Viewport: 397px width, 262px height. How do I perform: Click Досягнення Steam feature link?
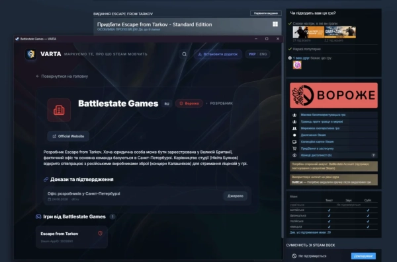click(x=313, y=135)
